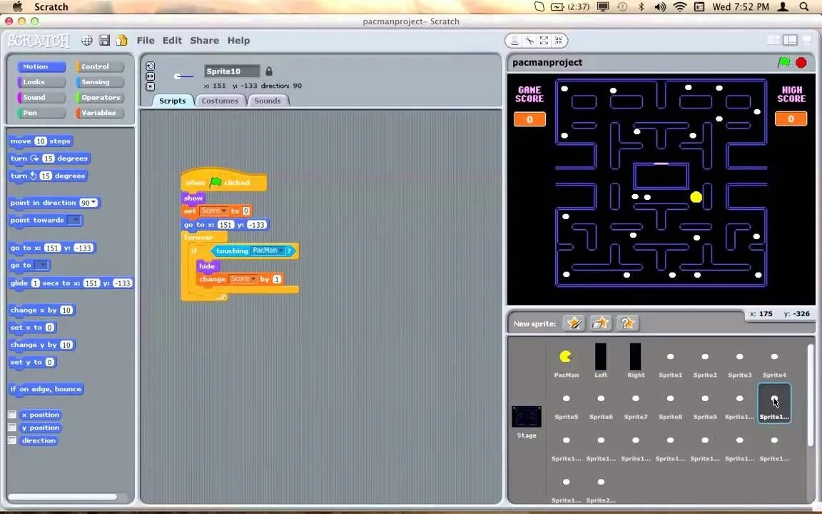Click the if on edge, bounce block
This screenshot has height=514, width=822.
coord(46,389)
